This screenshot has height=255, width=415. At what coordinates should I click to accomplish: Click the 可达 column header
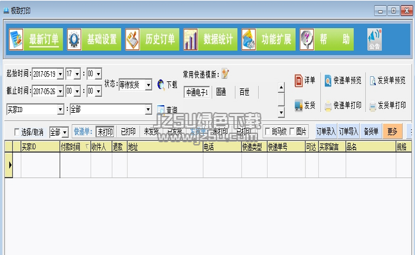point(312,147)
